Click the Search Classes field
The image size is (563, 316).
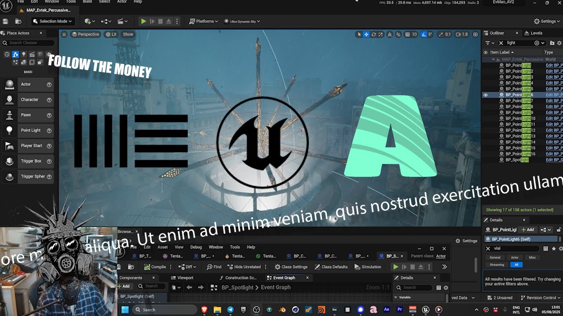28,43
